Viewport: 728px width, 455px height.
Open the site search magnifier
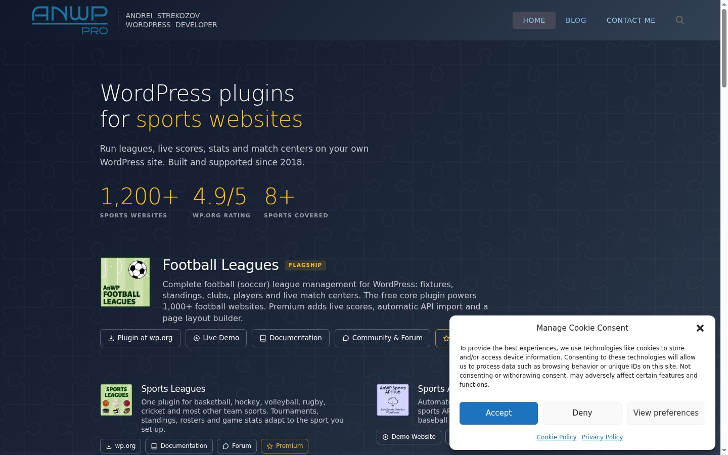(680, 20)
